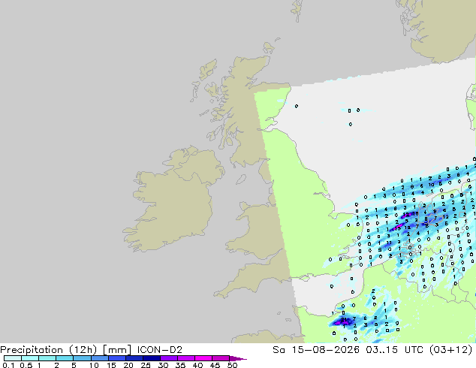Click the 5–10 mm legend color box
The height and width of the screenshot is (368, 476).
[x=83, y=358]
